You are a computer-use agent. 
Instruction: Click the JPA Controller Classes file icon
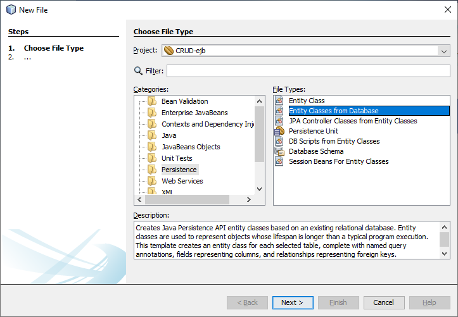click(279, 121)
